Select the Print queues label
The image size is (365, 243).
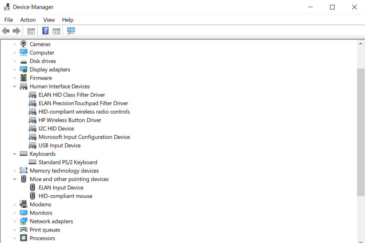pos(45,230)
